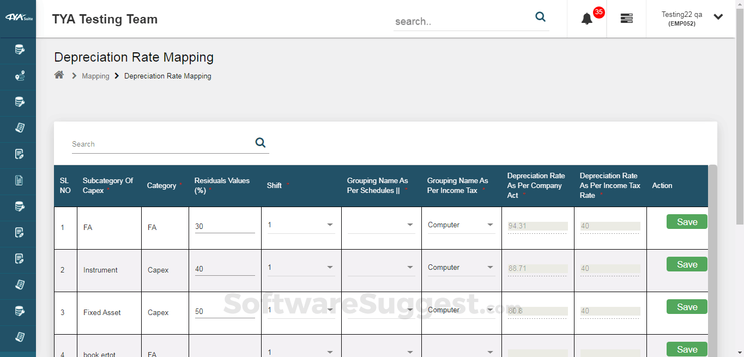
Task: Select Depreciation Rate Mapping in breadcrumb
Action: click(167, 76)
